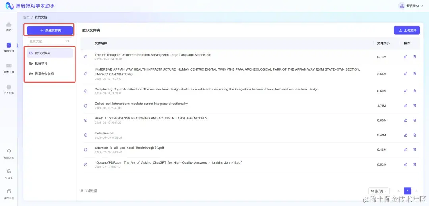Open 学术工具 in the sidebar
This screenshot has width=429, height=206.
(x=9, y=68)
